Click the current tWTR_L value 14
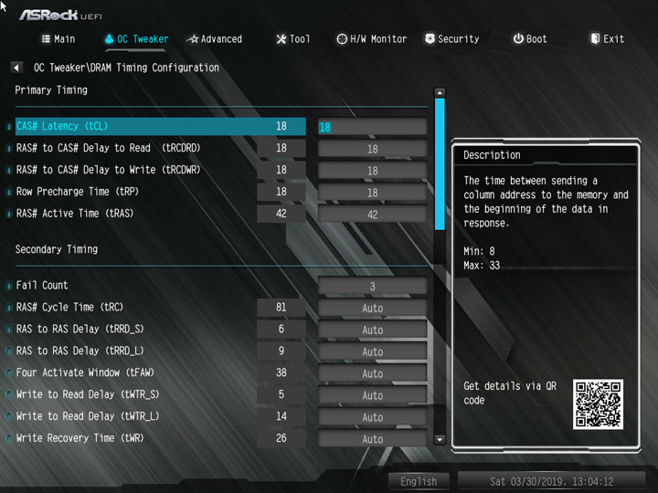 [x=281, y=416]
